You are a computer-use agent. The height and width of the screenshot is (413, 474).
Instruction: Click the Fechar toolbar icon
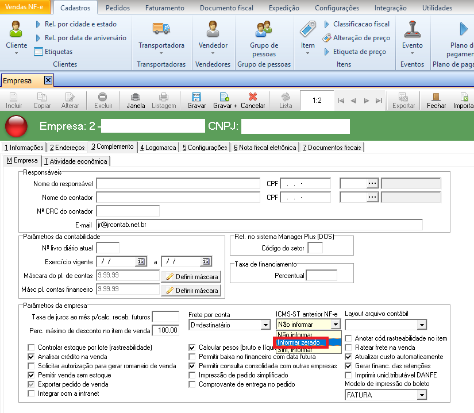point(436,98)
